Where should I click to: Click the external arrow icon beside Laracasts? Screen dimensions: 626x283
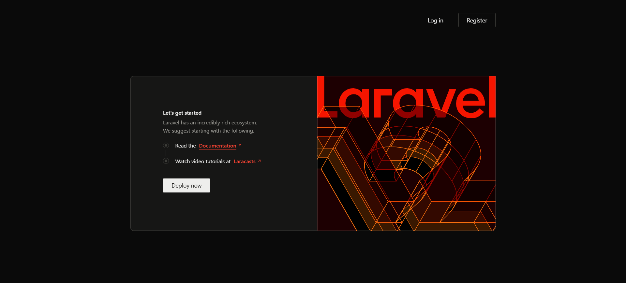[259, 161]
